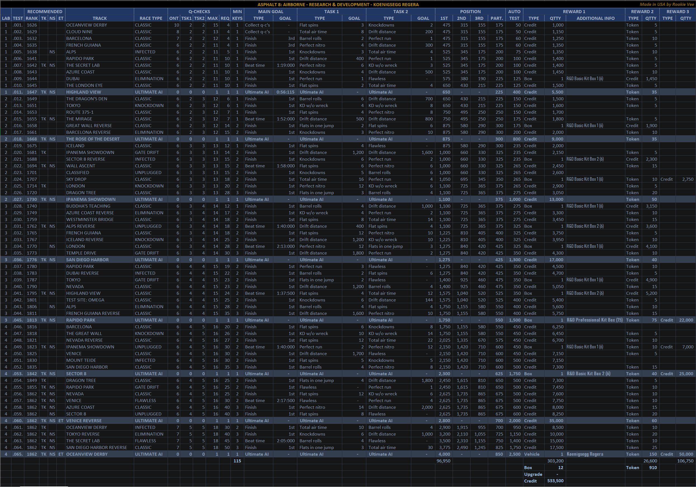Select the .065. test number cell
The image size is (696, 487).
click(18, 454)
